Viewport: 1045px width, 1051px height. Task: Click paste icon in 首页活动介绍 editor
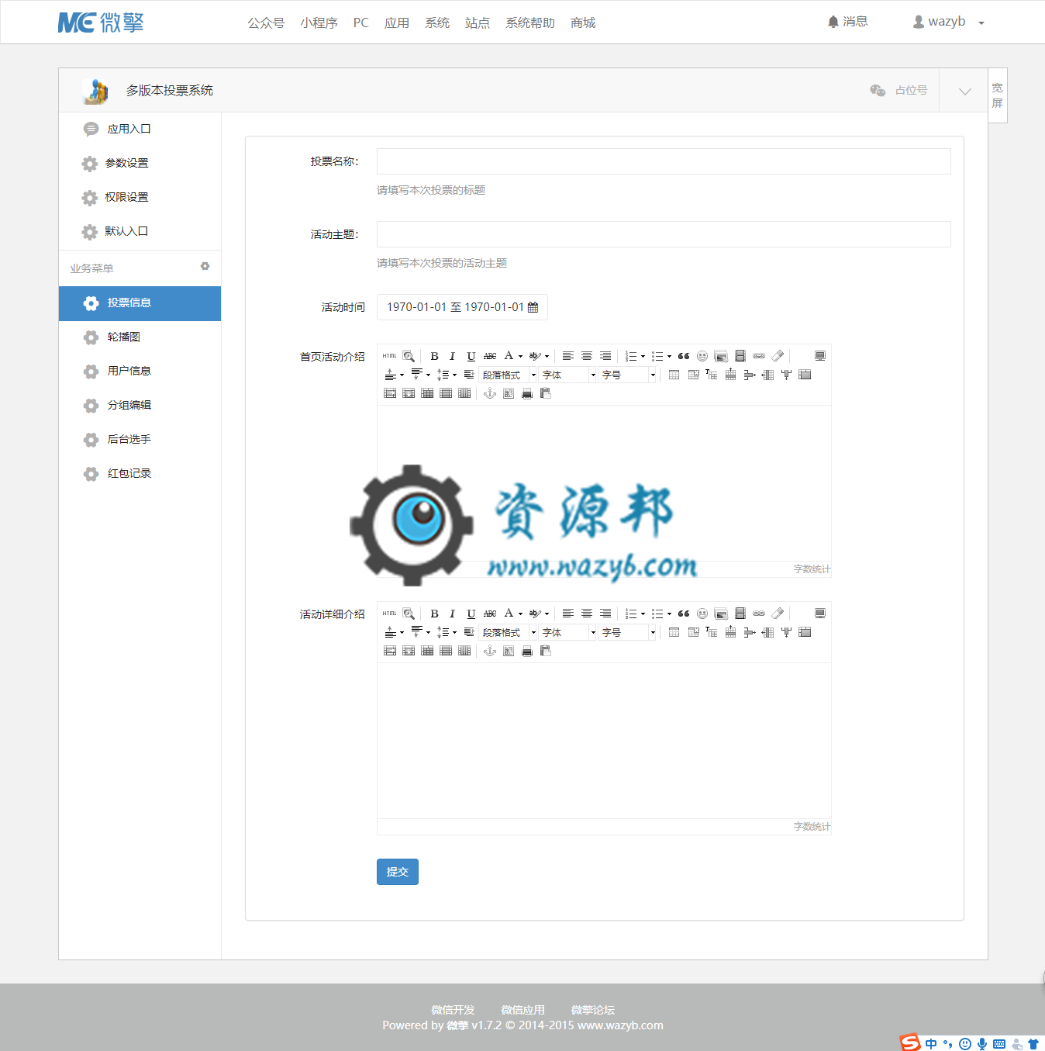click(546, 393)
